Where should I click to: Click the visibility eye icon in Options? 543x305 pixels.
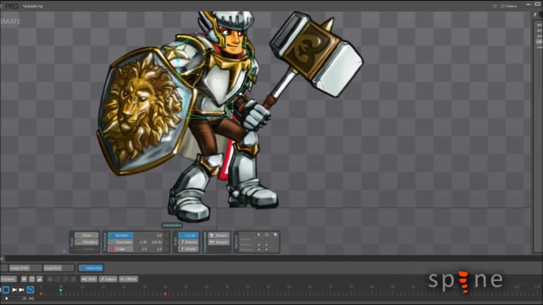point(267,235)
